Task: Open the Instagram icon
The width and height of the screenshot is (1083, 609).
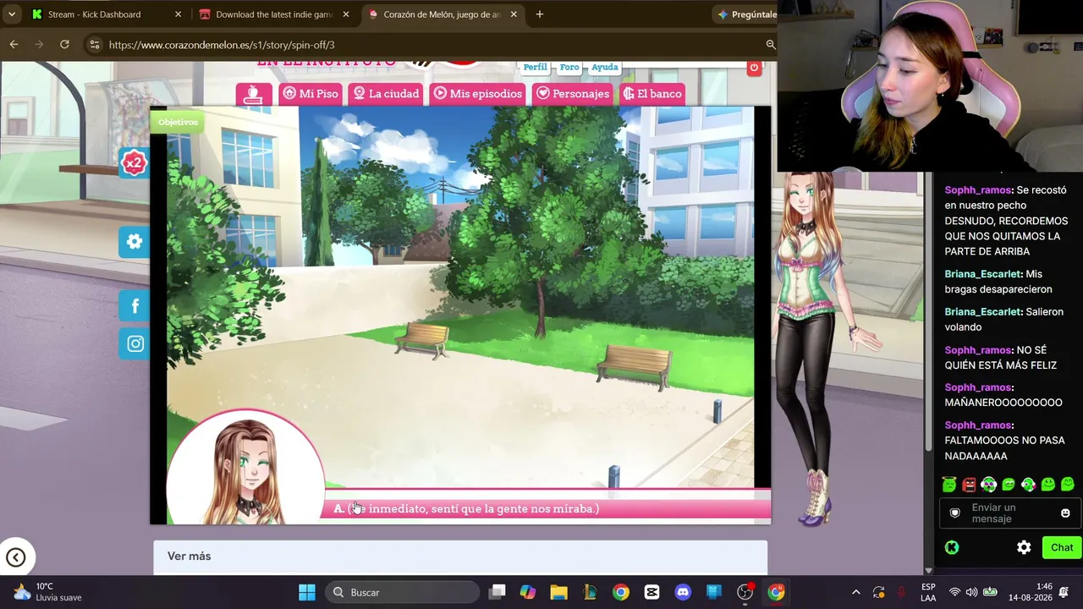Action: tap(135, 343)
